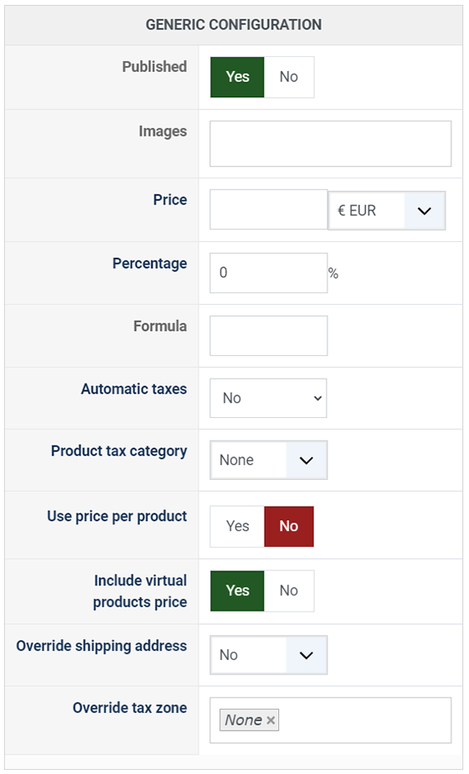Select No for Use price per product
The height and width of the screenshot is (774, 469).
(x=289, y=526)
